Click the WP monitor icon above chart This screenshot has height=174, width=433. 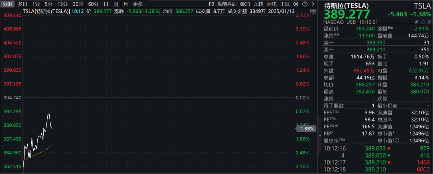[313, 11]
